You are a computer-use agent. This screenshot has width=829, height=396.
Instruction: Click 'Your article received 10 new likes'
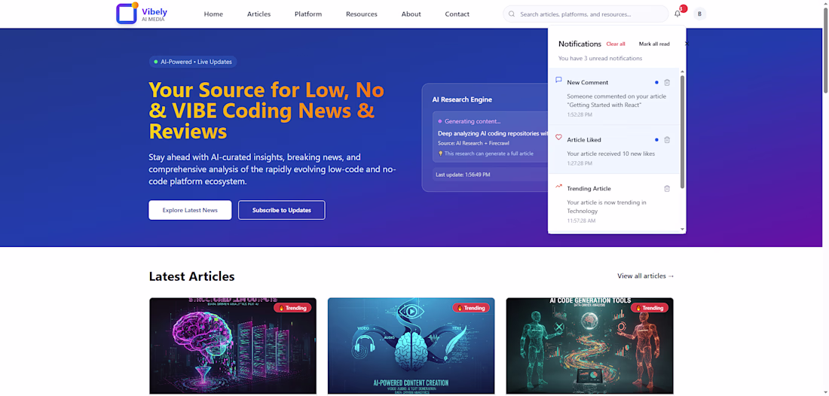pyautogui.click(x=610, y=154)
